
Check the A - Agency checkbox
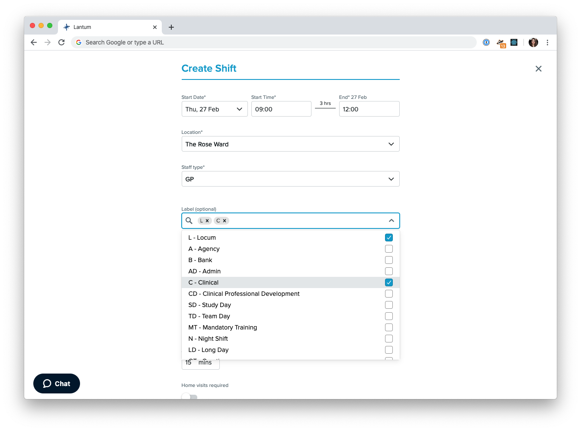click(388, 248)
